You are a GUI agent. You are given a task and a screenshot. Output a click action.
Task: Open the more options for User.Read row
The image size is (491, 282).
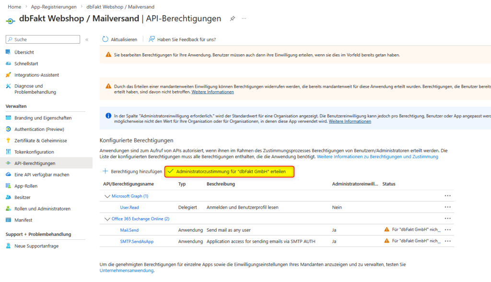pyautogui.click(x=447, y=207)
